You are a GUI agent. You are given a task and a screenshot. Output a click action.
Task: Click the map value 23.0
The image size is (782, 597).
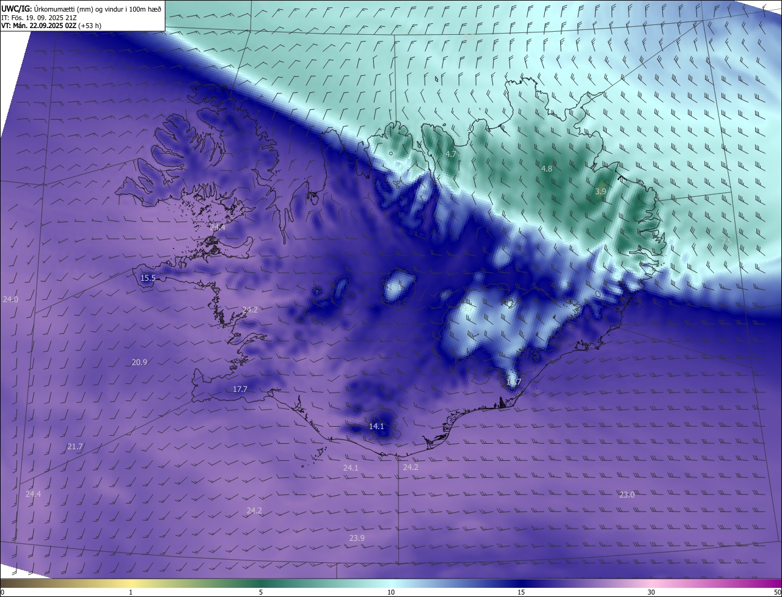(627, 494)
